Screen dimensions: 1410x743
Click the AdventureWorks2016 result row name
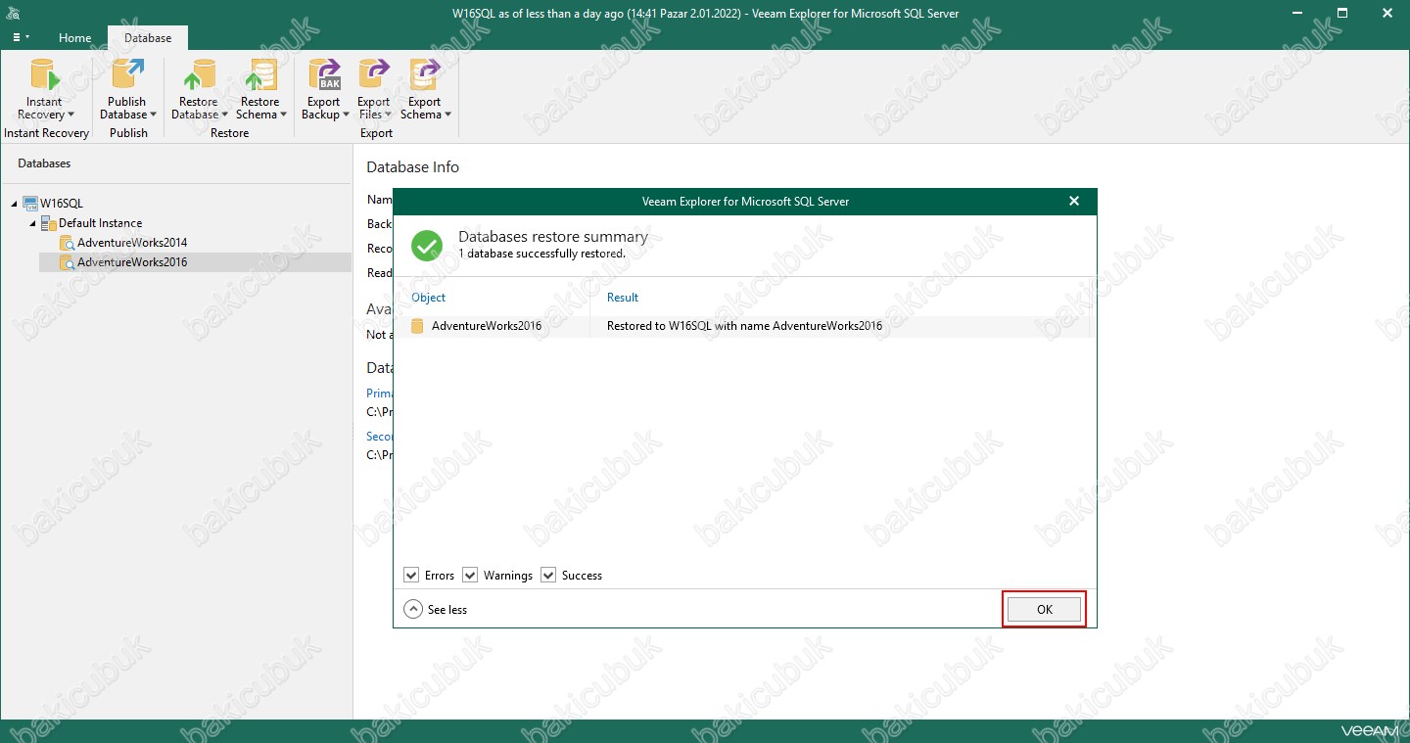tap(487, 326)
